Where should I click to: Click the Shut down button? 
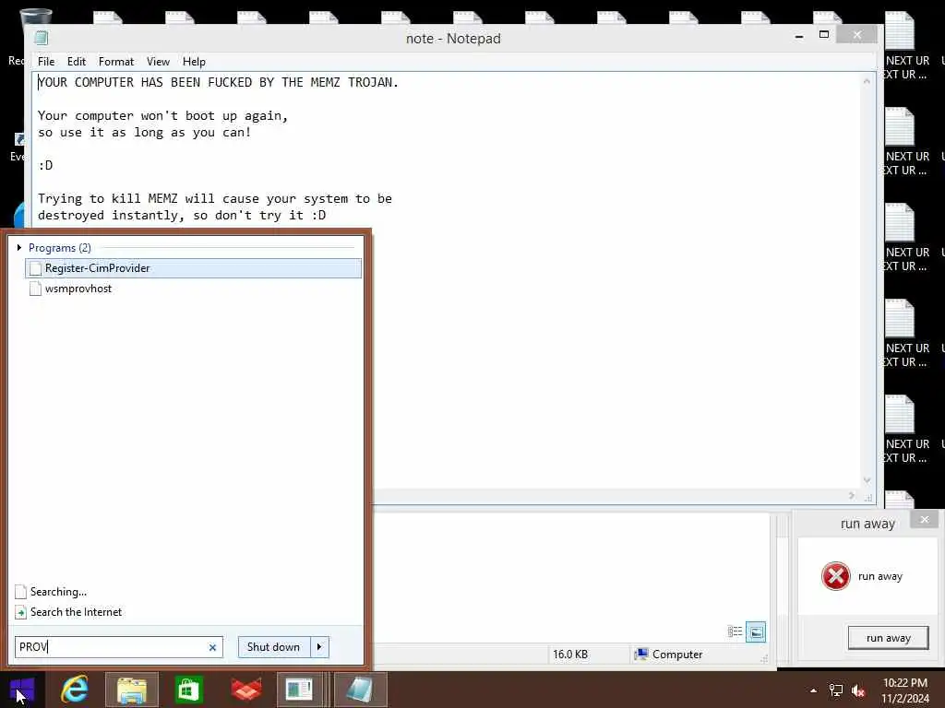273,647
